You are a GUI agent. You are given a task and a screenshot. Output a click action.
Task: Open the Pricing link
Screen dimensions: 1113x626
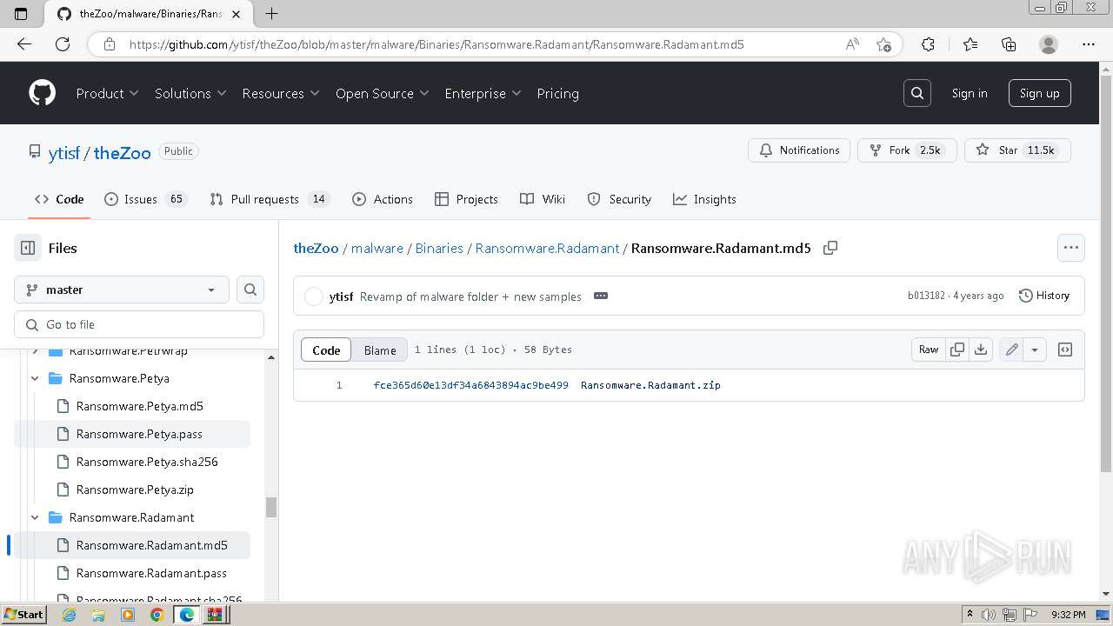click(x=558, y=93)
